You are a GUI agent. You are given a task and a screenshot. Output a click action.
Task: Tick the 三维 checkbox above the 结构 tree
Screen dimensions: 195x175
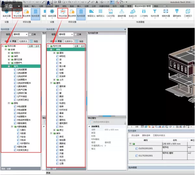click(x=75, y=34)
